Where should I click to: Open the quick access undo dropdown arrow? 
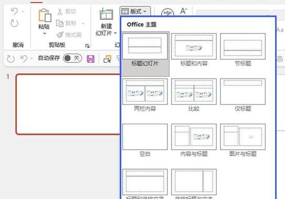(31, 59)
